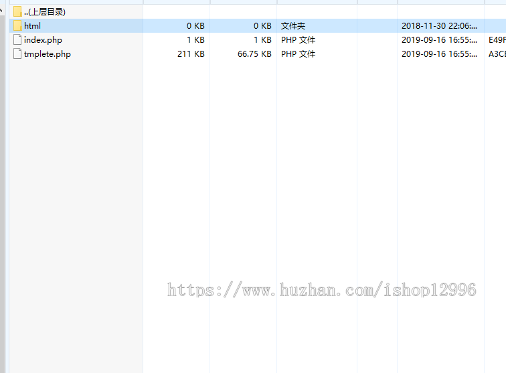Click the html folder icon
The height and width of the screenshot is (373, 506).
[18, 26]
